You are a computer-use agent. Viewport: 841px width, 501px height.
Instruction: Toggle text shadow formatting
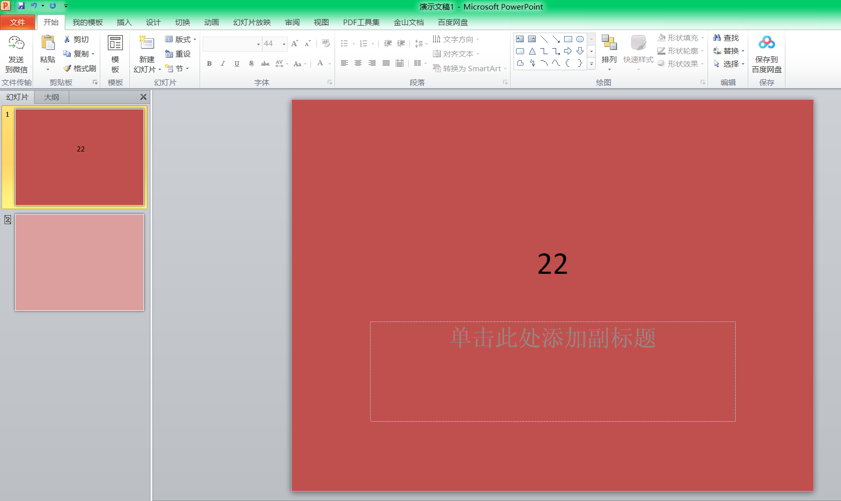(251, 63)
